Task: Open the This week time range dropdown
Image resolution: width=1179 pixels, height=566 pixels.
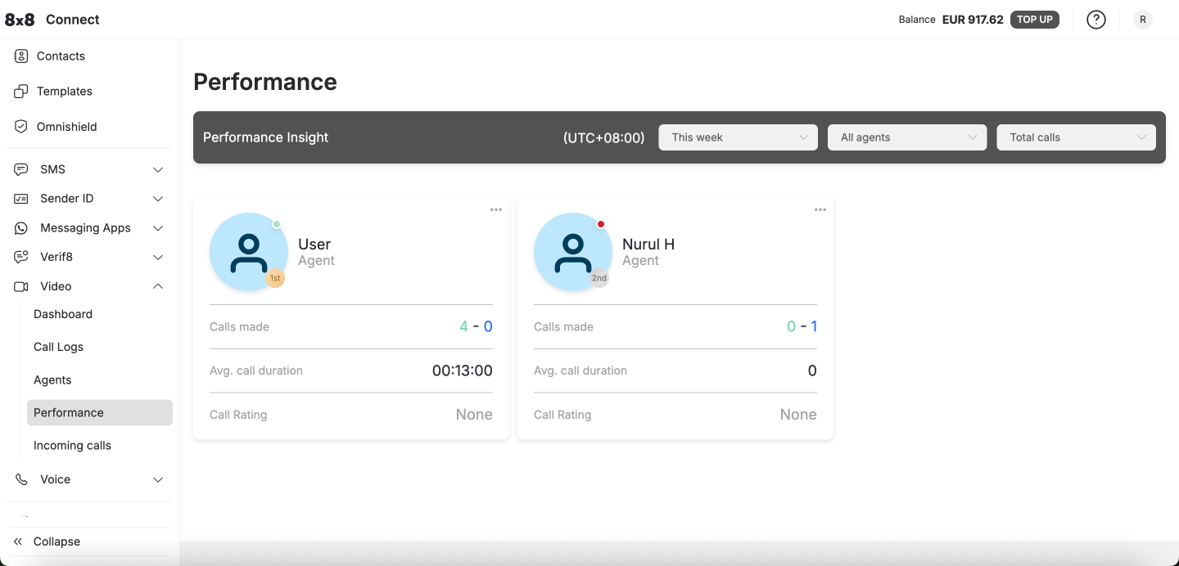Action: (738, 137)
